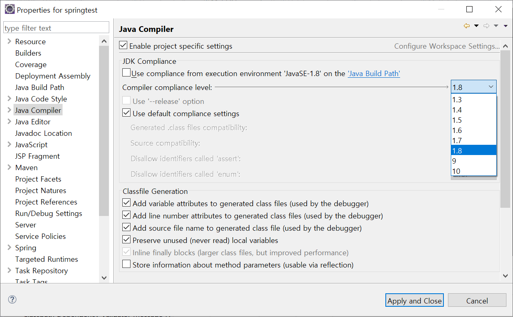Click the Eclipse icon in title bar

click(9, 9)
